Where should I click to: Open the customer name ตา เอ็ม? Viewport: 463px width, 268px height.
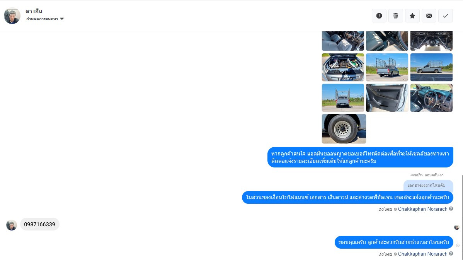[34, 11]
